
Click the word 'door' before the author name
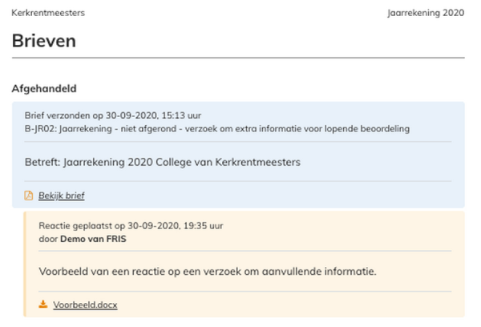pyautogui.click(x=48, y=239)
